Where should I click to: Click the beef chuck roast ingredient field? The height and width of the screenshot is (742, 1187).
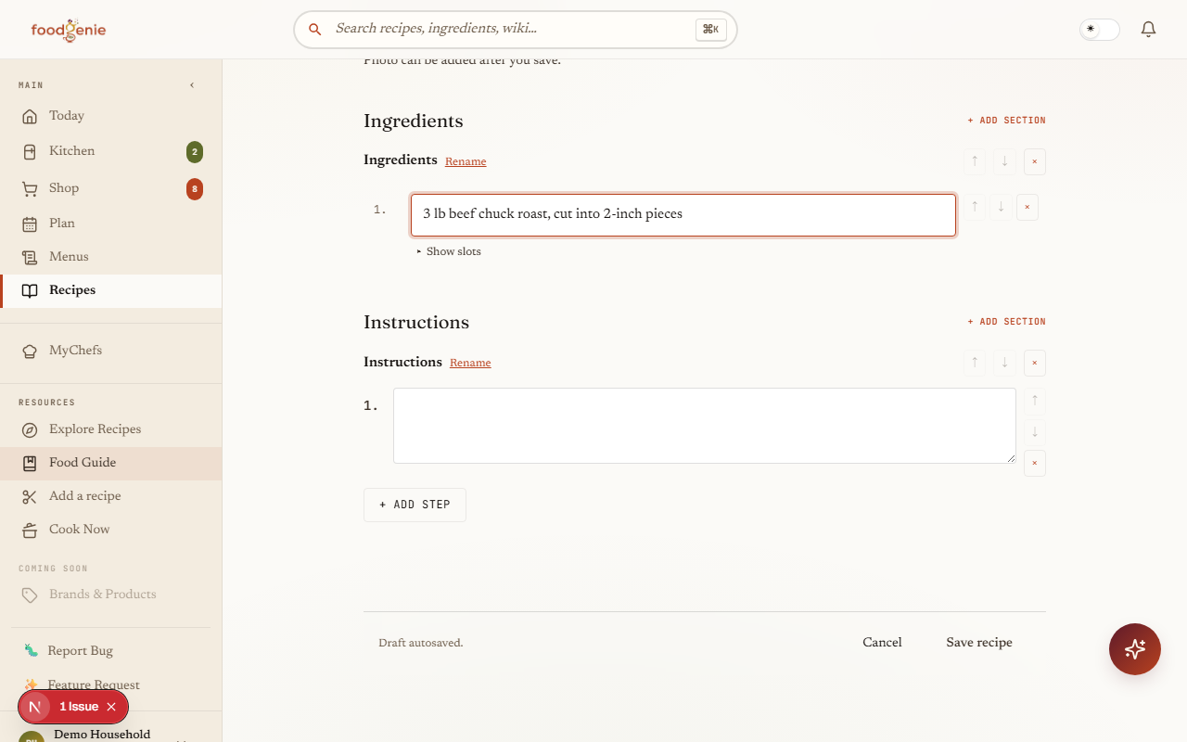pos(683,214)
